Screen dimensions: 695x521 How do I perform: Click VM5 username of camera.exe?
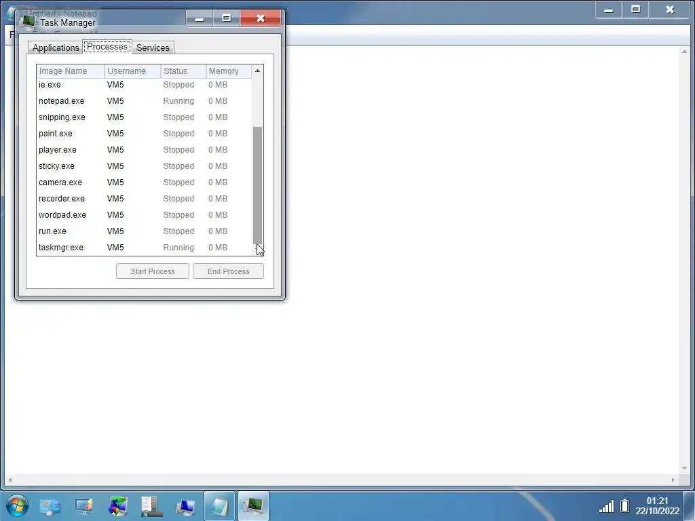coord(115,182)
